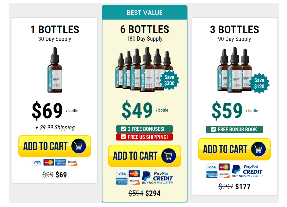
Task: Click the cart icon in 3 Bottles card
Action: (x=258, y=149)
